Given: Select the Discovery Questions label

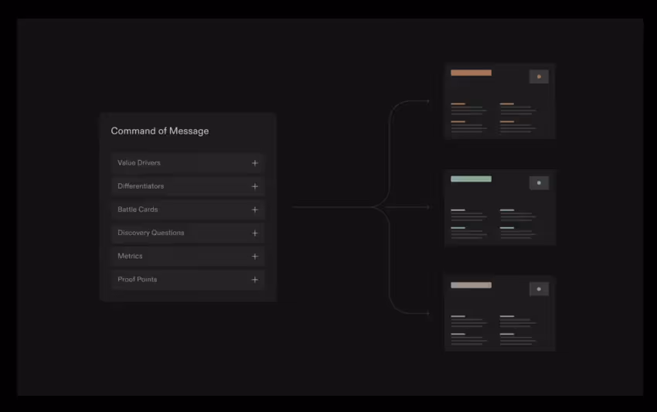Looking at the screenshot, I should point(151,233).
